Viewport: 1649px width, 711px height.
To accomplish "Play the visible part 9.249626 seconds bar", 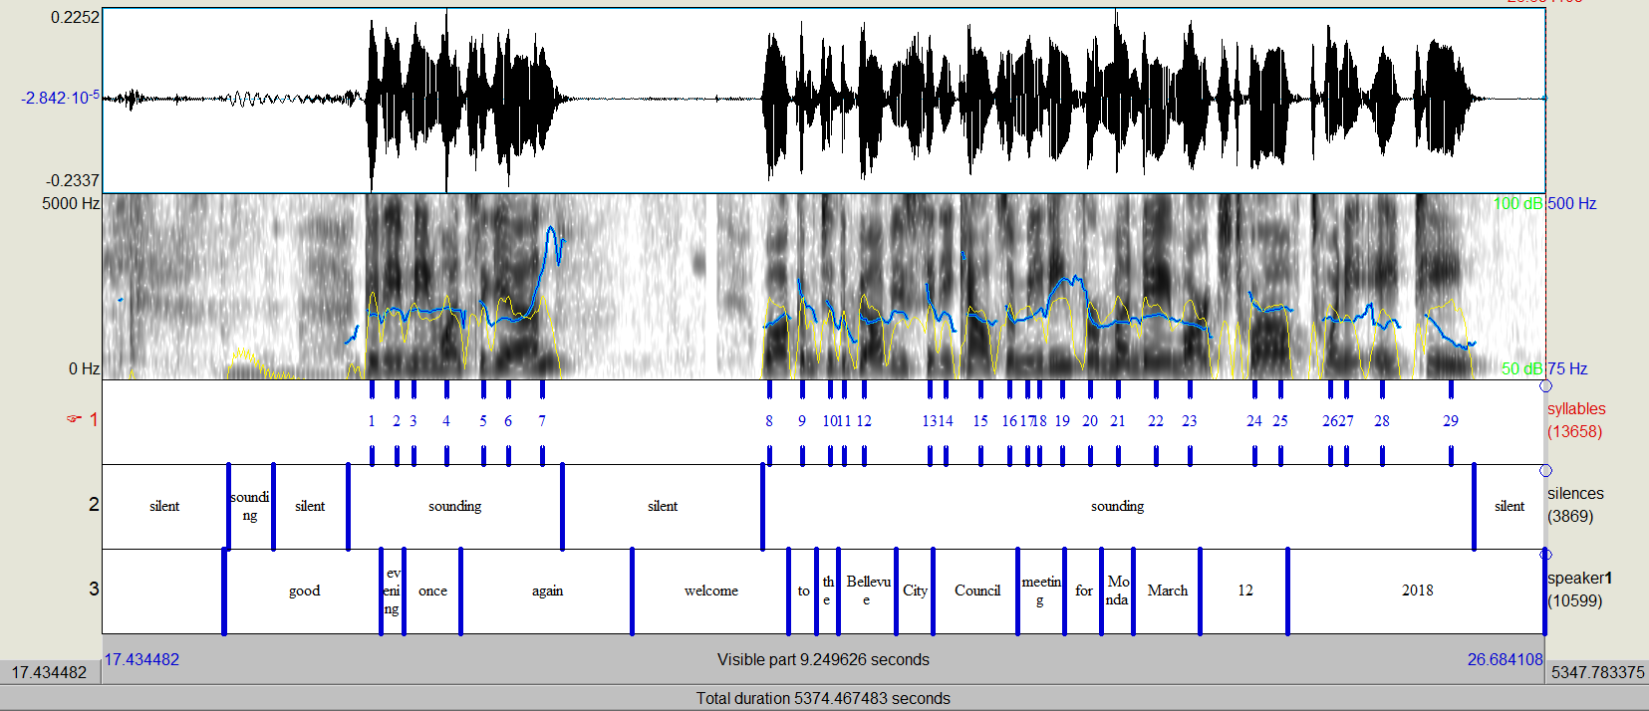I will point(823,659).
